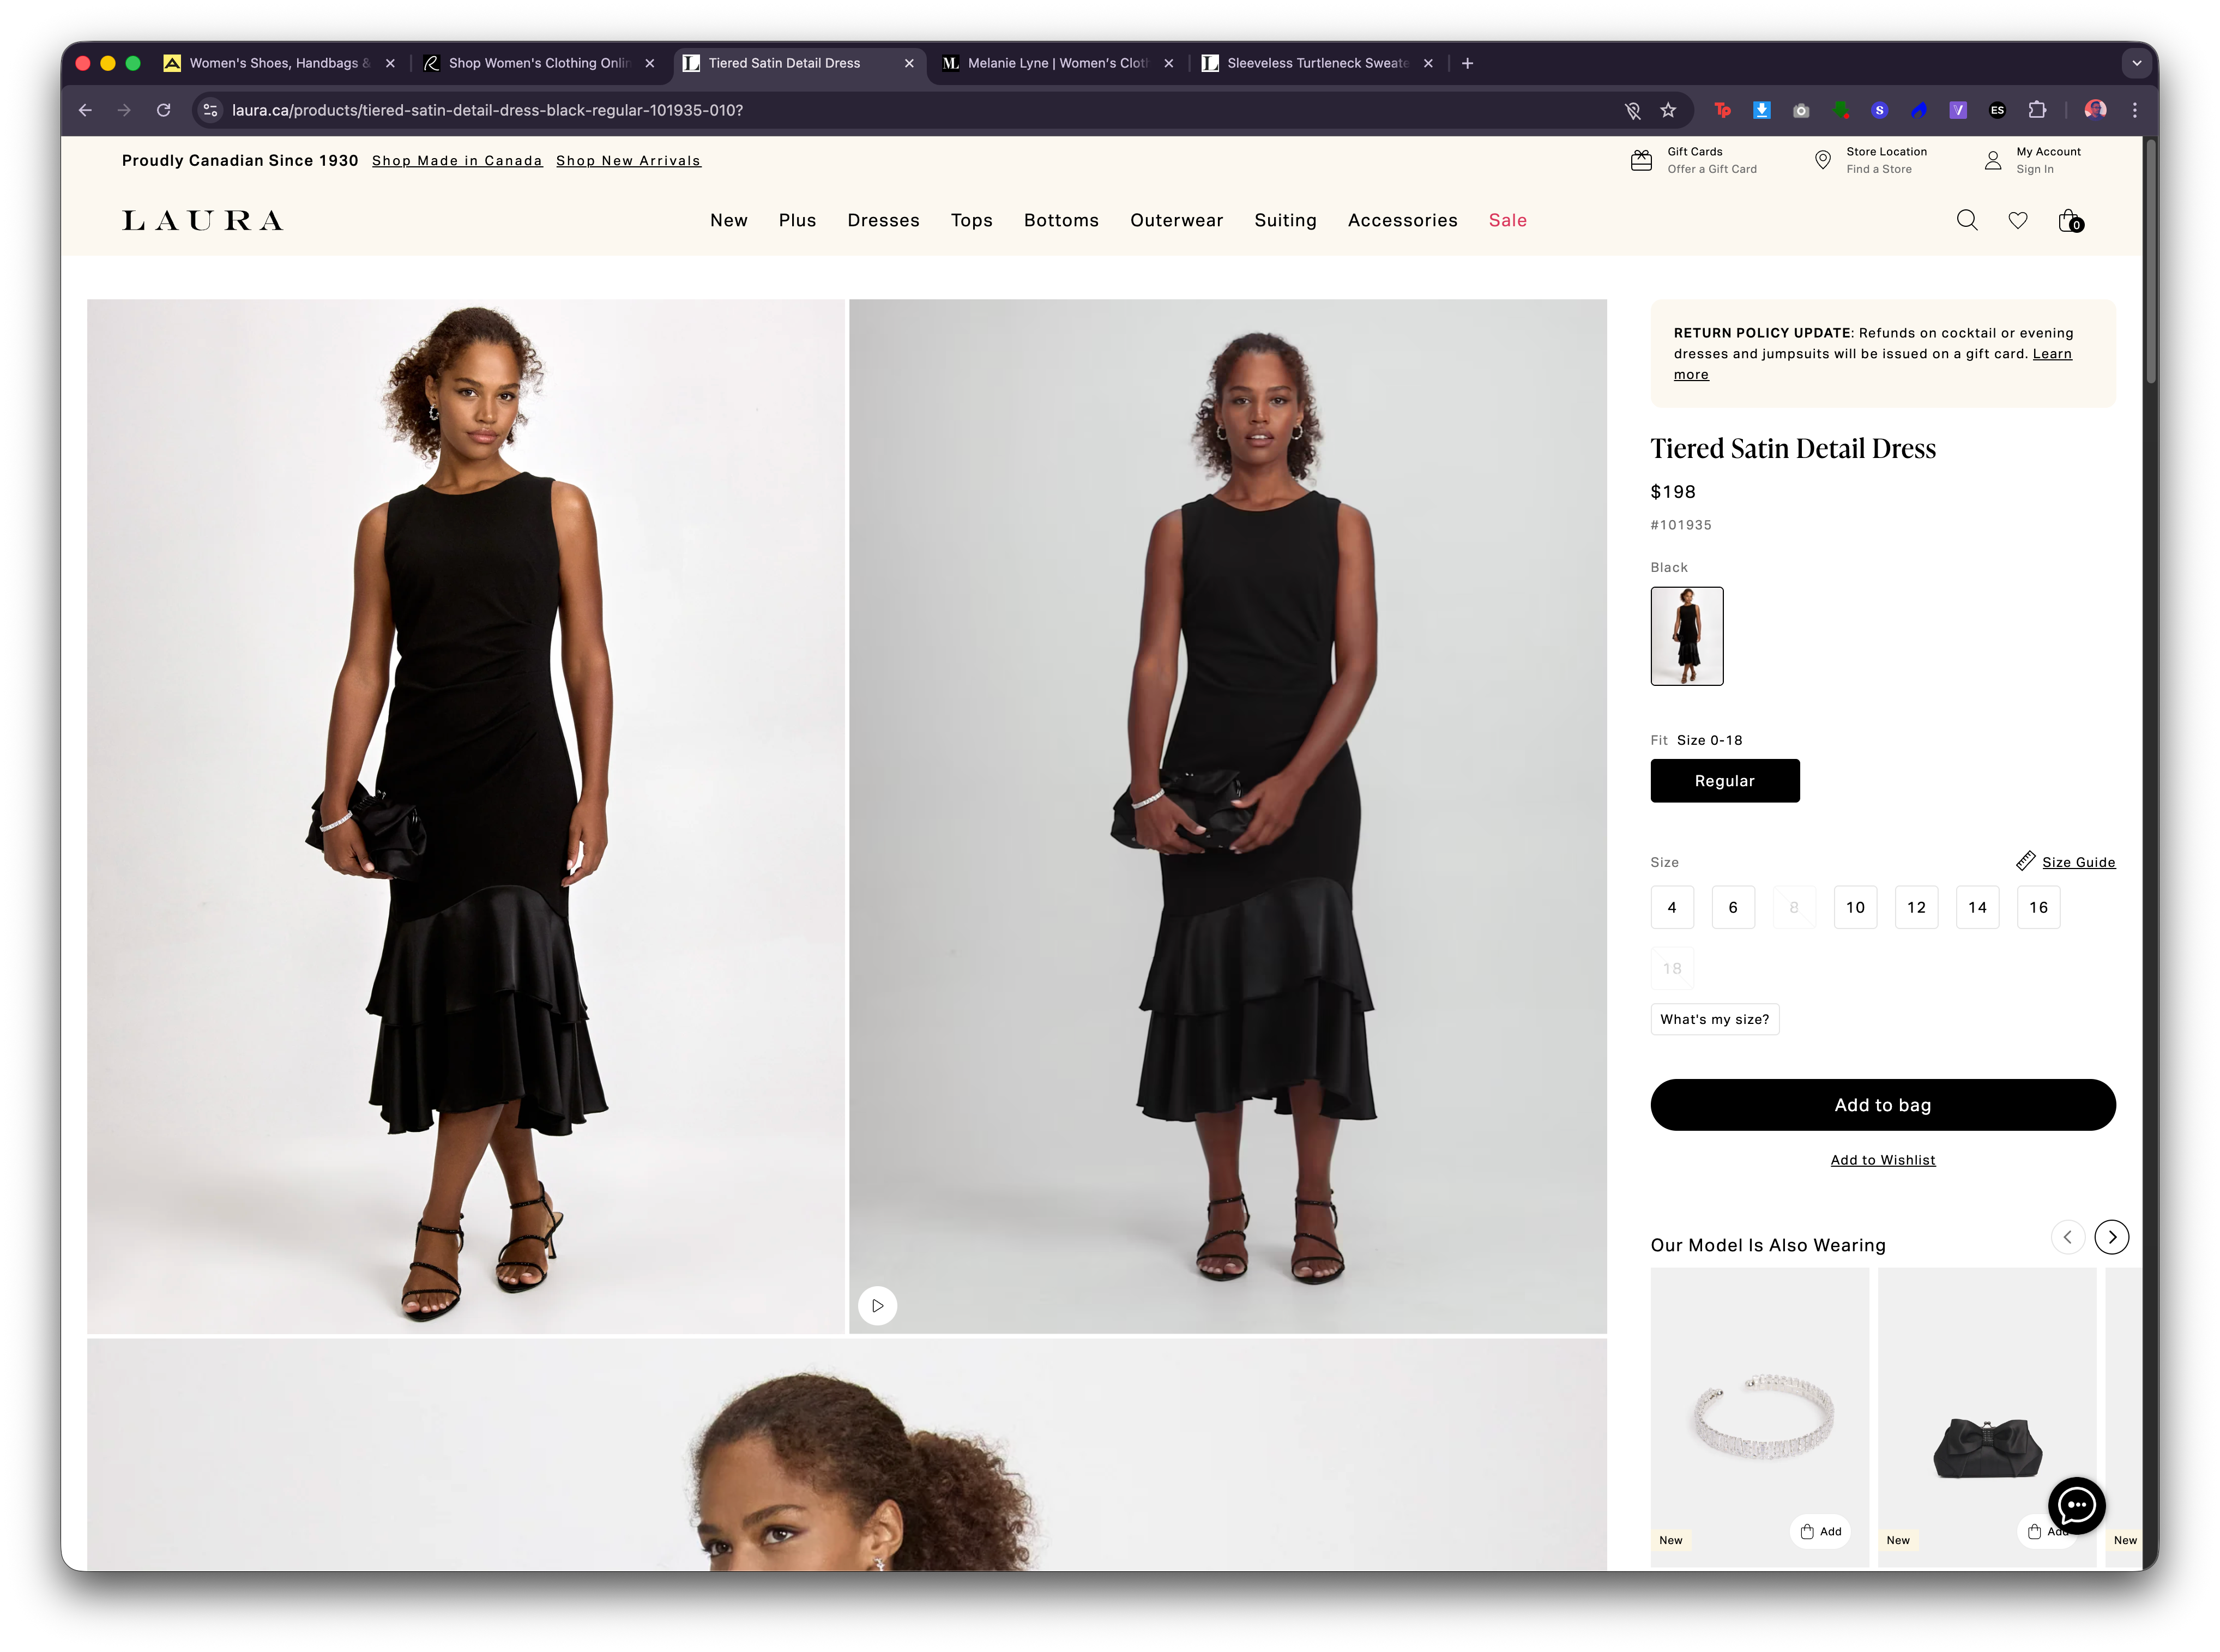Select the Black color swatch
2220x1652 pixels.
1686,636
